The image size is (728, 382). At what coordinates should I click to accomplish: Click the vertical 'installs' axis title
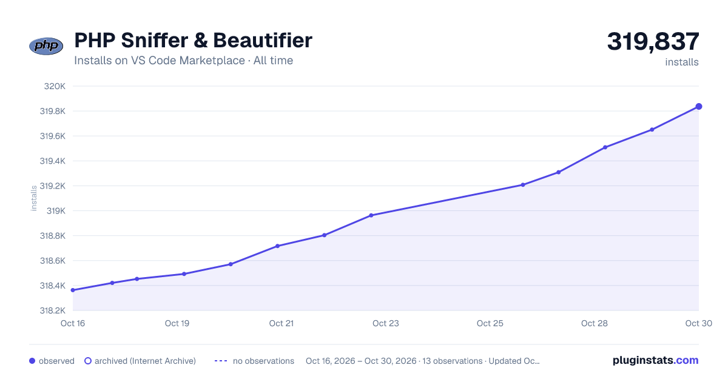[34, 198]
